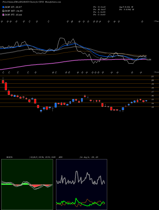Image resolution: width=159 pixels, height=210 pixels.
Task: Open the MACD histogram chart panel
Action: (x=27, y=185)
